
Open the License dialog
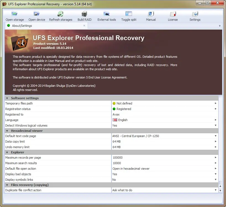[173, 16]
